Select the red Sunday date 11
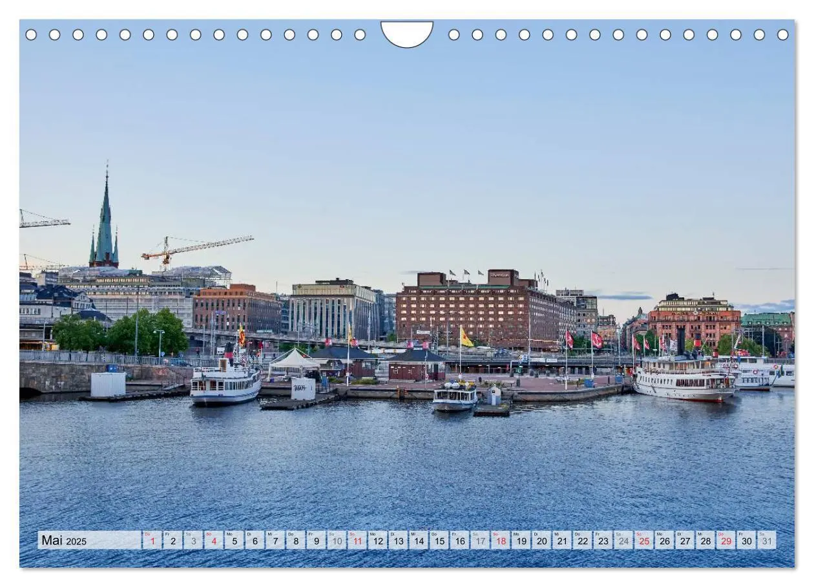 (357, 540)
